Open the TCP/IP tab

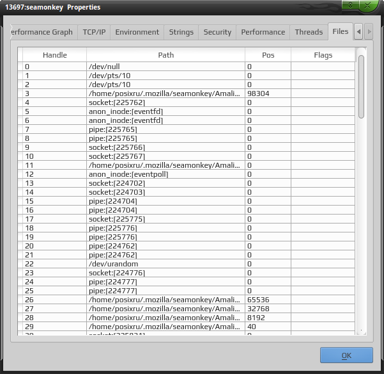tap(94, 32)
